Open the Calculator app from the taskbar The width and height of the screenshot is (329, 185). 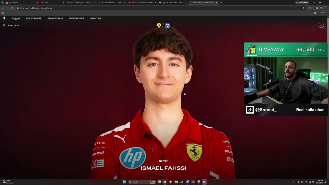point(199,182)
